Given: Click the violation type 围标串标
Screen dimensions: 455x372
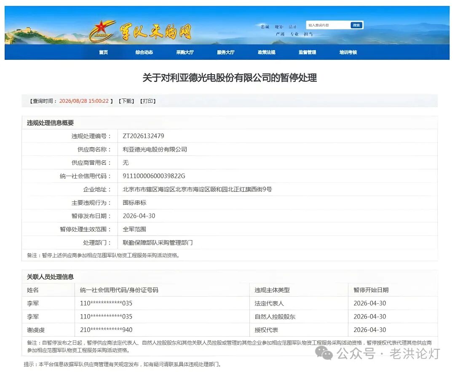Looking at the screenshot, I should [134, 203].
